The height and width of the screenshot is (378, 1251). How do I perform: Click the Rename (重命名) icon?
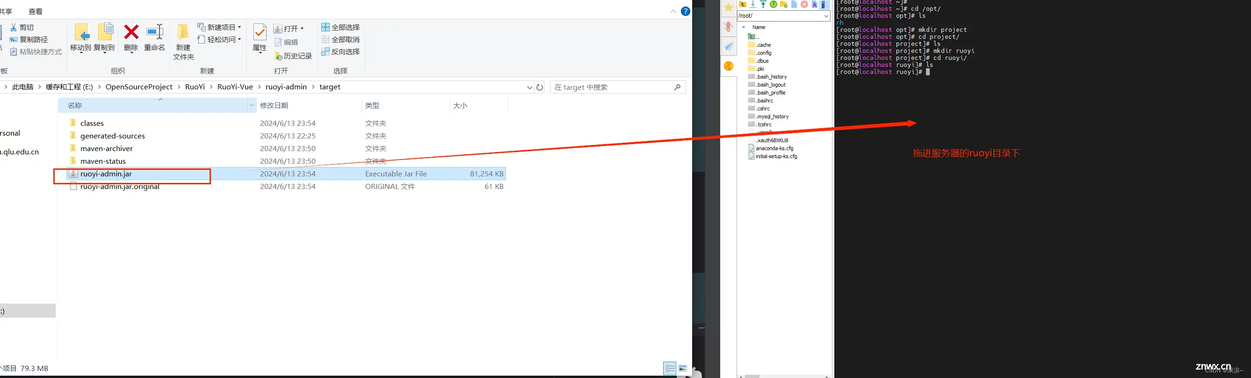coord(155,32)
